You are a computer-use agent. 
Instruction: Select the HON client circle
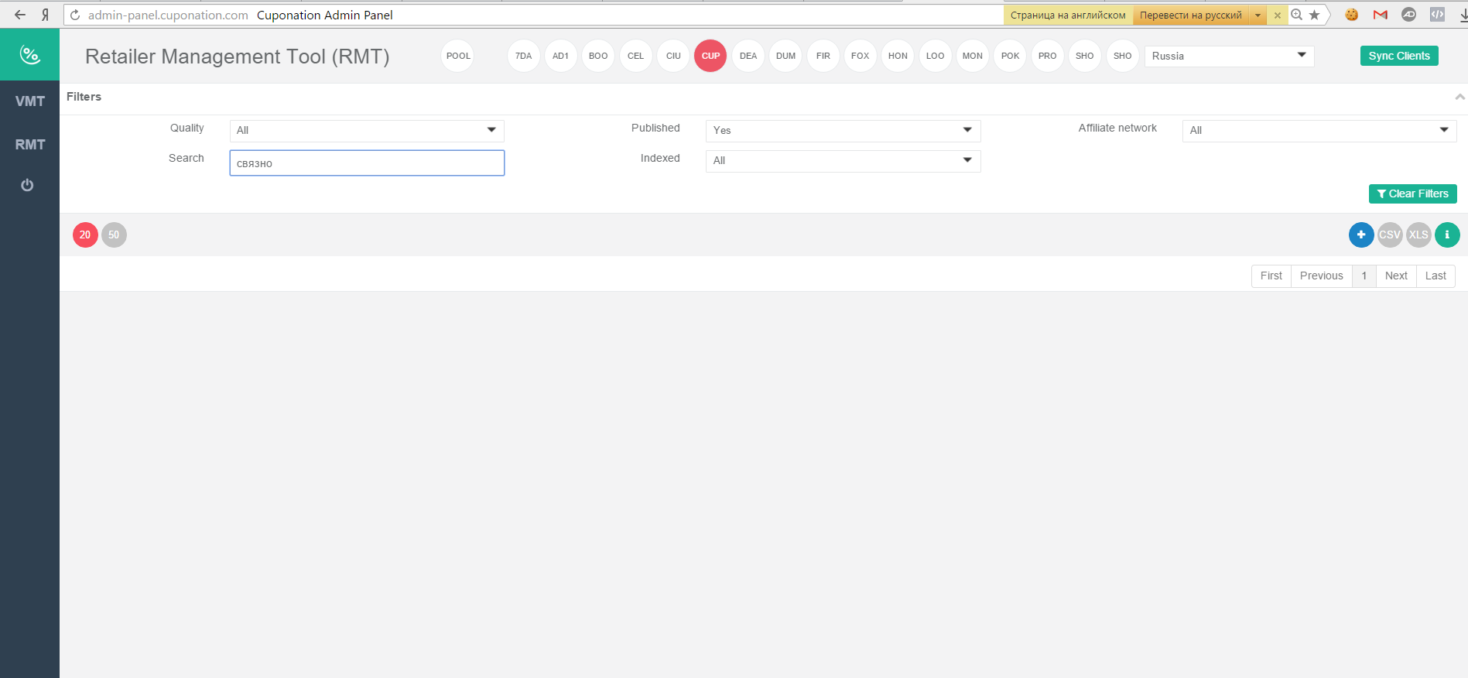(898, 56)
